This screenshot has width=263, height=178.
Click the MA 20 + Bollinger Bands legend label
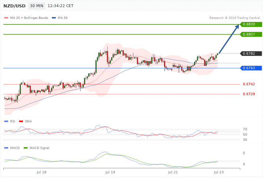pyautogui.click(x=29, y=18)
